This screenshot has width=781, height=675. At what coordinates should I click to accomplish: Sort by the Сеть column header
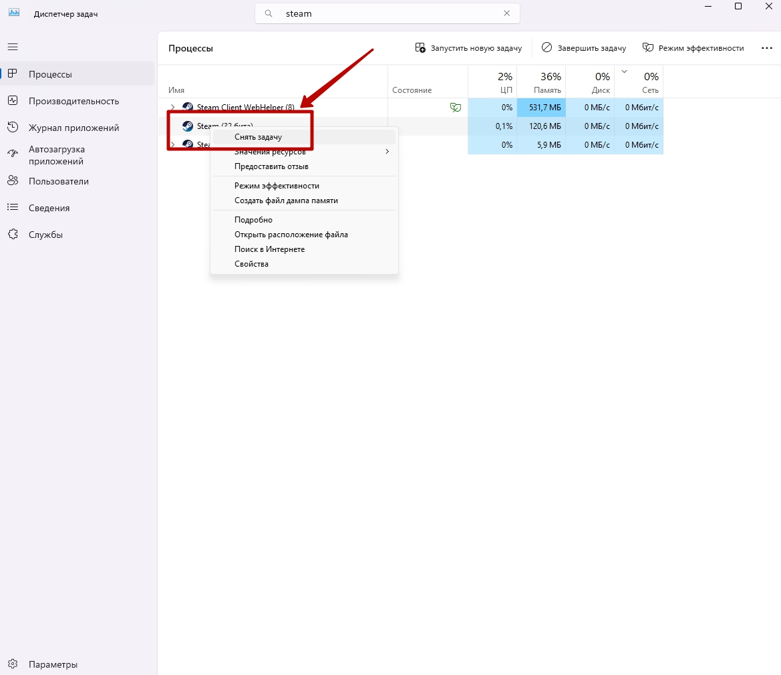point(639,82)
